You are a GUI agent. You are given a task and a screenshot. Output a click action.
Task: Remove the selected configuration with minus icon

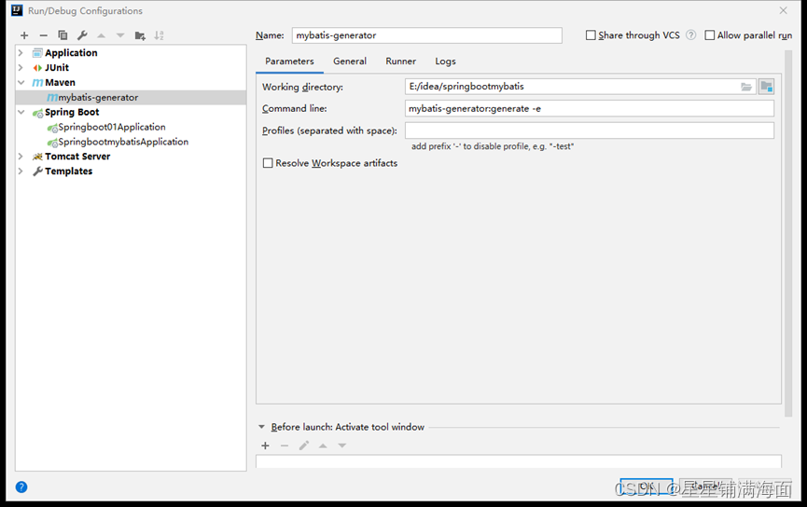click(x=43, y=35)
